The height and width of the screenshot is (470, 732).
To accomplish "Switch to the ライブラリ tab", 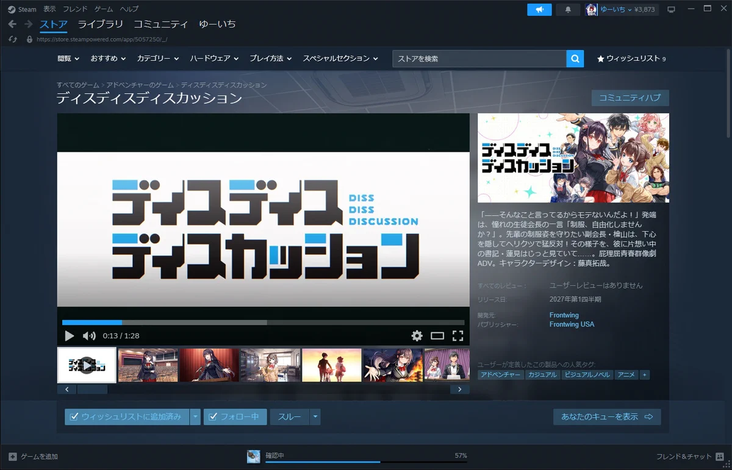I will tap(101, 24).
